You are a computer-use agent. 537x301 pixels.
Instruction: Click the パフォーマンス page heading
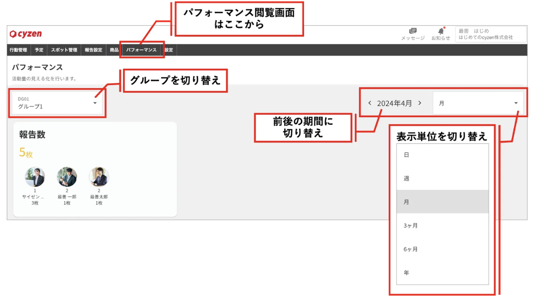pos(37,67)
